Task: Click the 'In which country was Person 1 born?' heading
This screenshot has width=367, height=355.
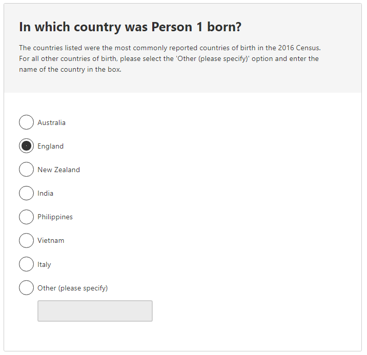Action: point(130,28)
